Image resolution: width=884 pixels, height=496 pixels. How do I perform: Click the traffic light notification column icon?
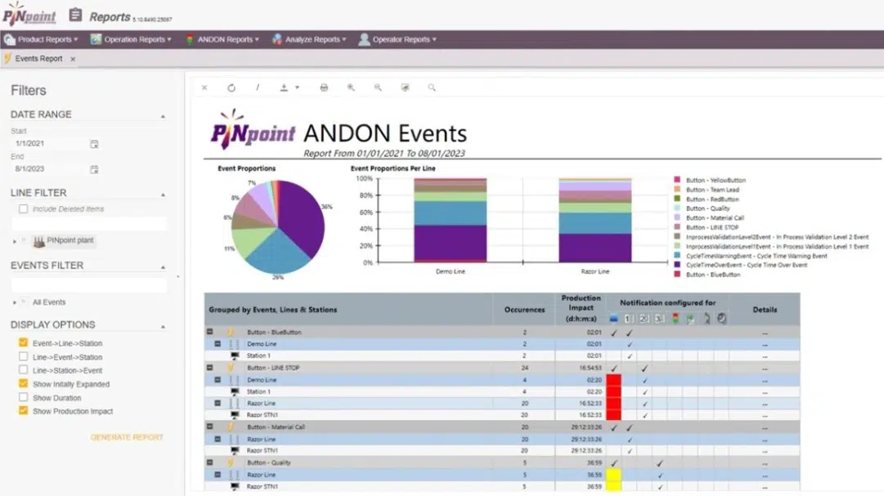[x=675, y=319]
